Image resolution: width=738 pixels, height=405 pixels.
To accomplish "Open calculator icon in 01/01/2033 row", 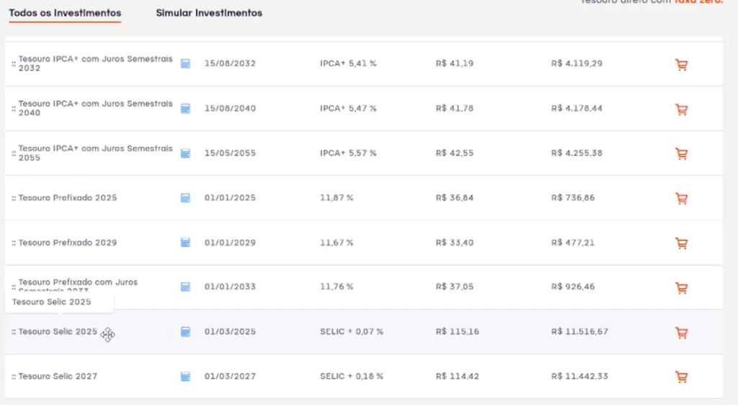I will [185, 286].
